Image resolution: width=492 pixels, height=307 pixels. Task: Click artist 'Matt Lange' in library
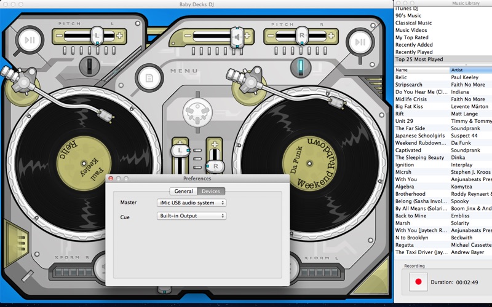click(464, 114)
